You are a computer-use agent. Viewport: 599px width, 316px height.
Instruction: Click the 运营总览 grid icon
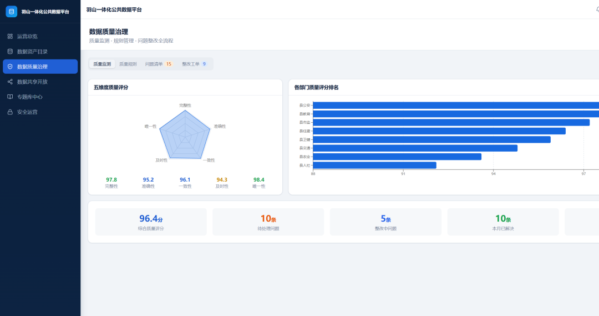click(10, 36)
